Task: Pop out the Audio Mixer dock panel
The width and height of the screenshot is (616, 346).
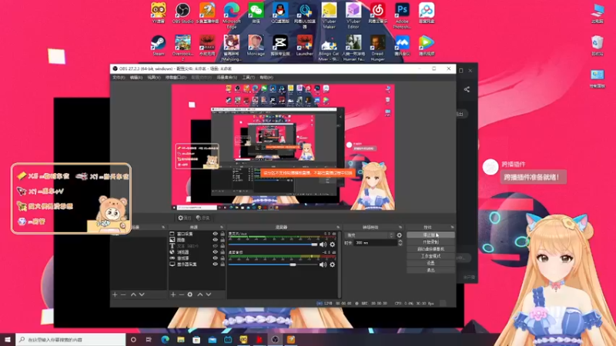Action: coord(338,227)
